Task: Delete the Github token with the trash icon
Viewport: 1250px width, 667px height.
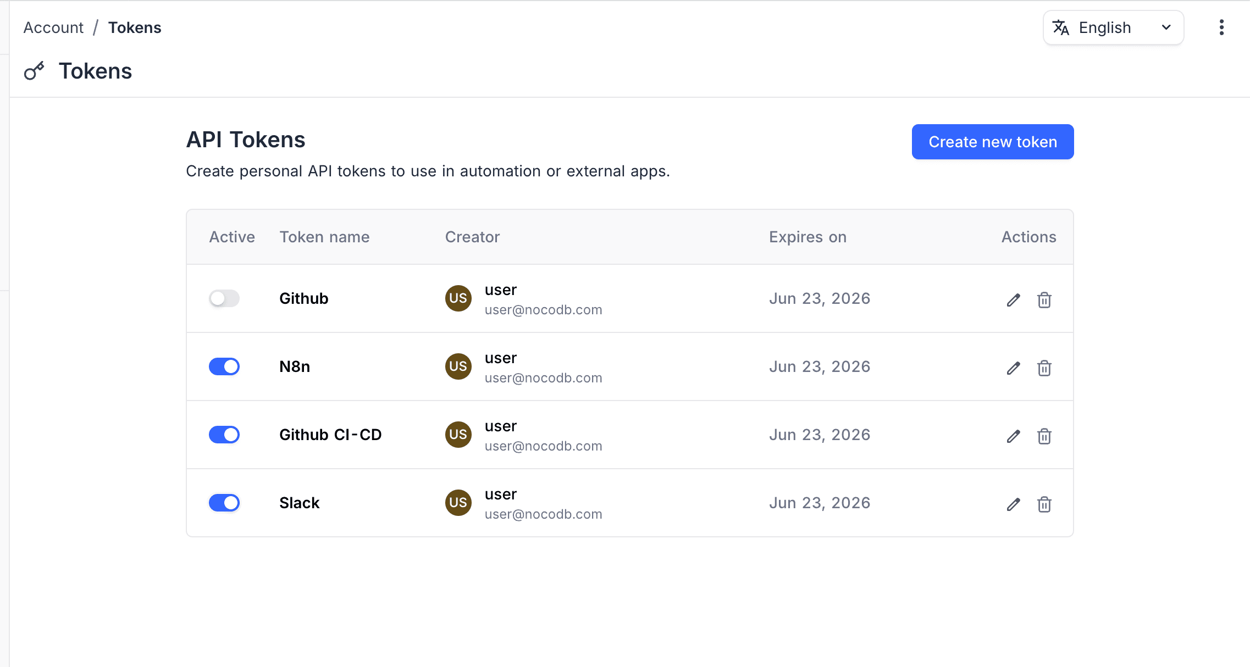Action: 1044,300
